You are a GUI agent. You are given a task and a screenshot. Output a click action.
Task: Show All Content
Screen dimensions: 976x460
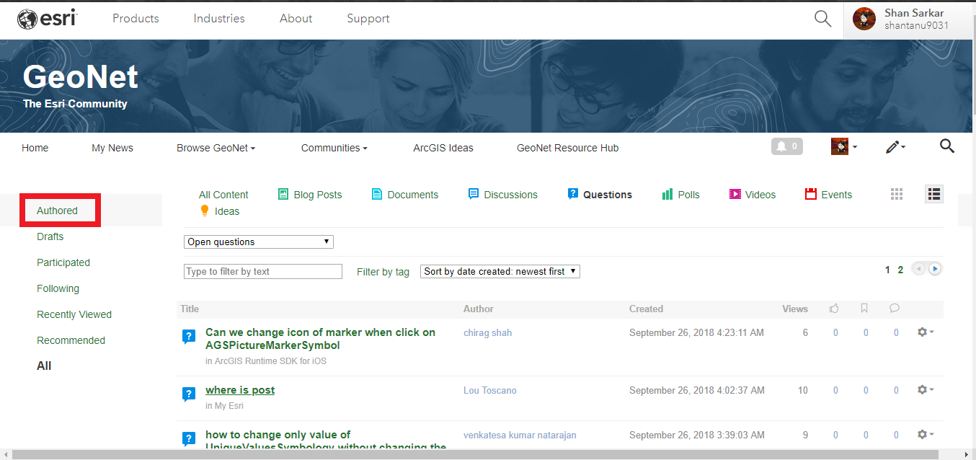pos(223,195)
